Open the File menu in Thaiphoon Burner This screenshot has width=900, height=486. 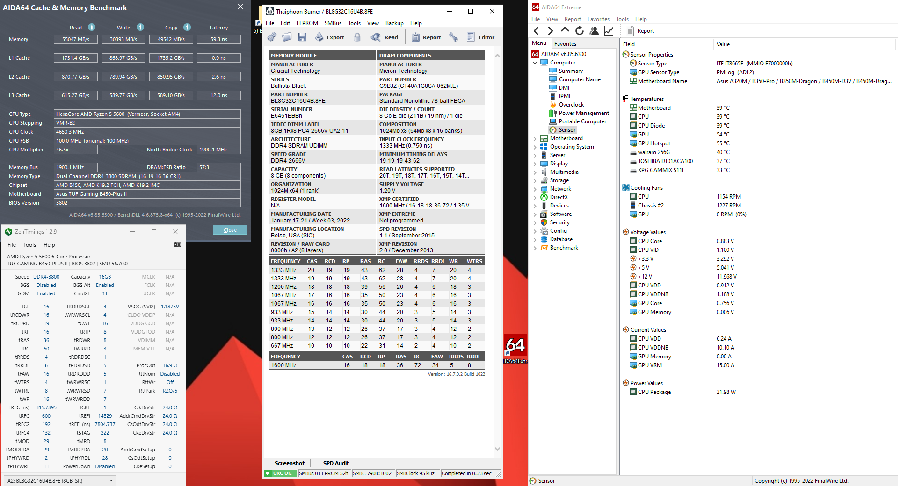coord(270,23)
